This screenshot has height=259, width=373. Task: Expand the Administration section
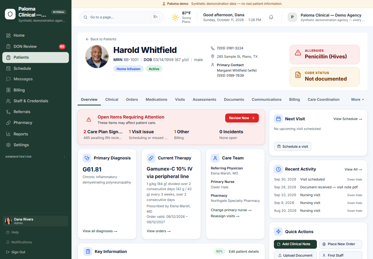coord(35,157)
